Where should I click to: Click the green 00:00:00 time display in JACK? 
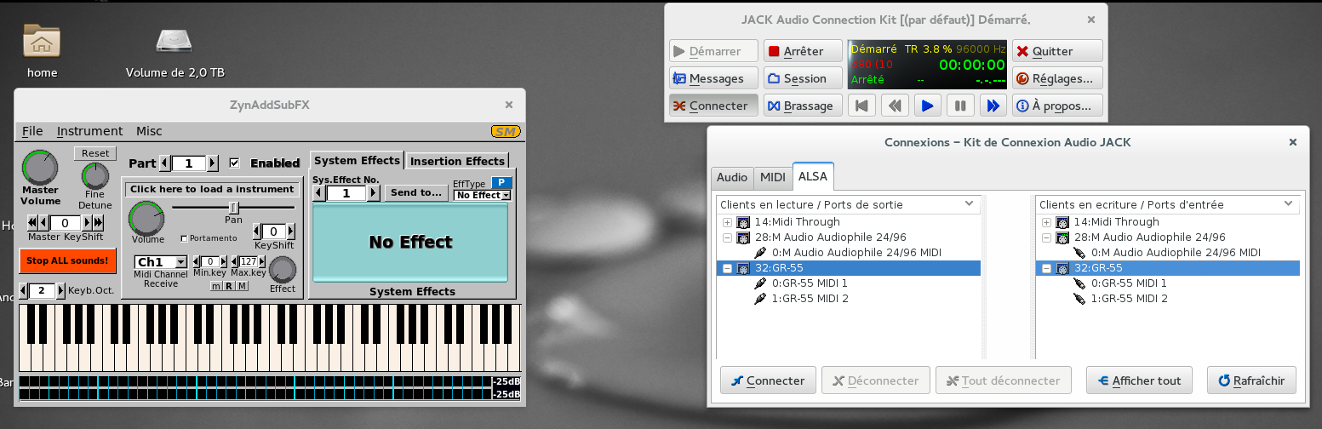[x=971, y=64]
